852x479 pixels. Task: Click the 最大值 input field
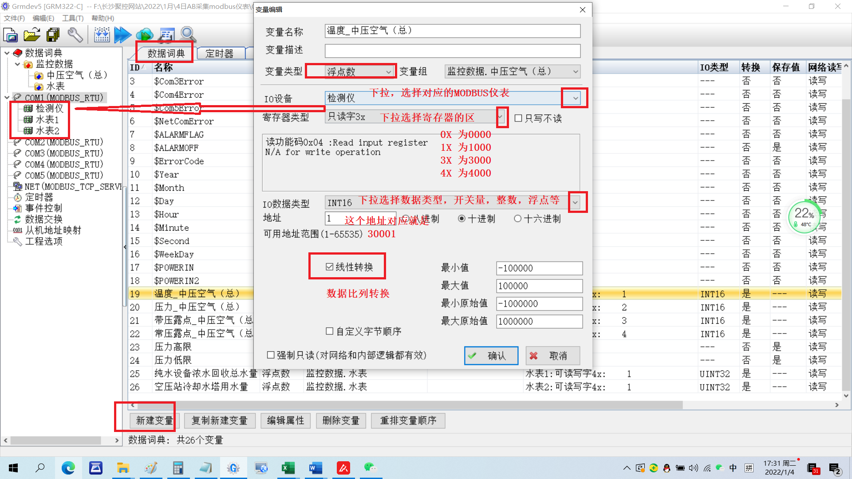[539, 286]
